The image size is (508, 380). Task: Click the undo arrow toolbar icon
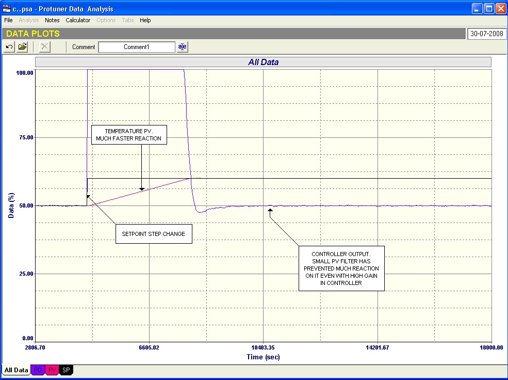point(9,47)
